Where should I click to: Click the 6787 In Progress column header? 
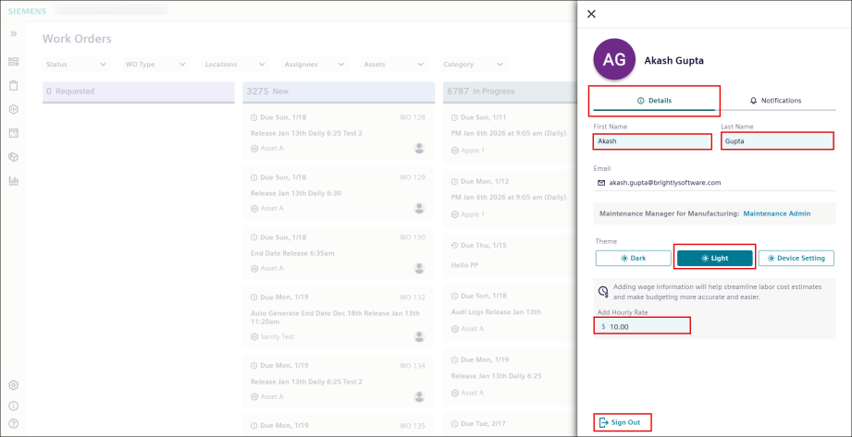(510, 91)
